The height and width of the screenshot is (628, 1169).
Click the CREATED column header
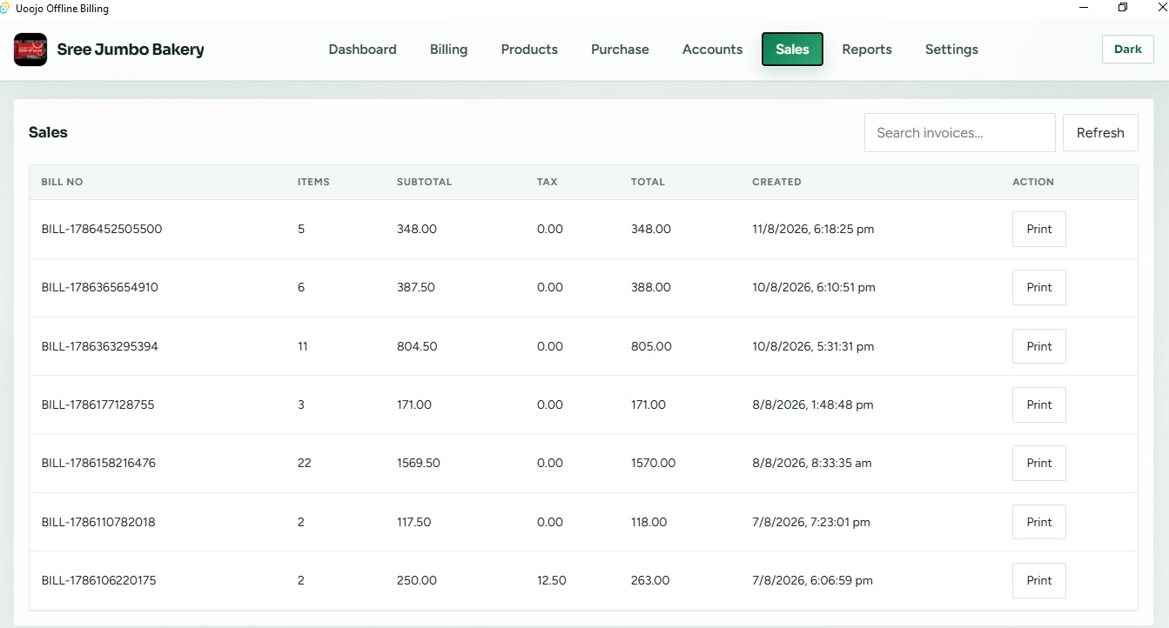click(x=776, y=182)
